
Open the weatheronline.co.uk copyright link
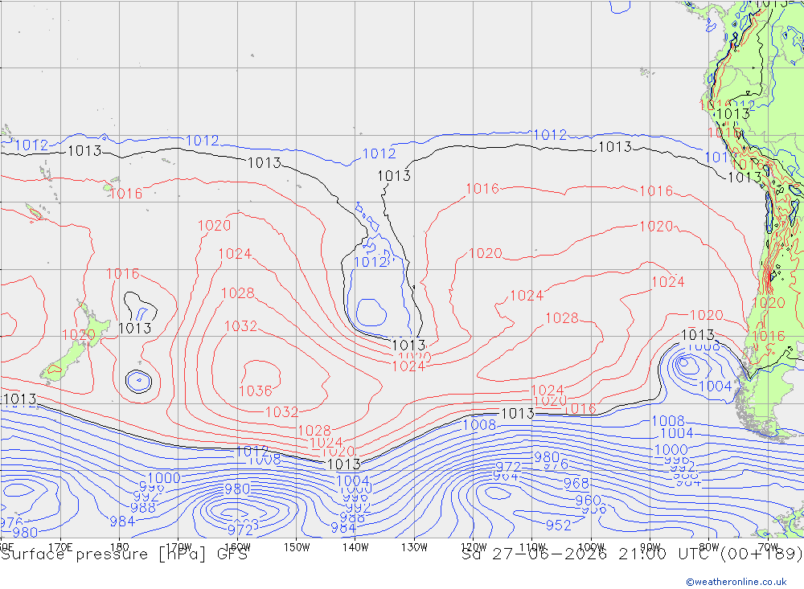click(x=736, y=581)
